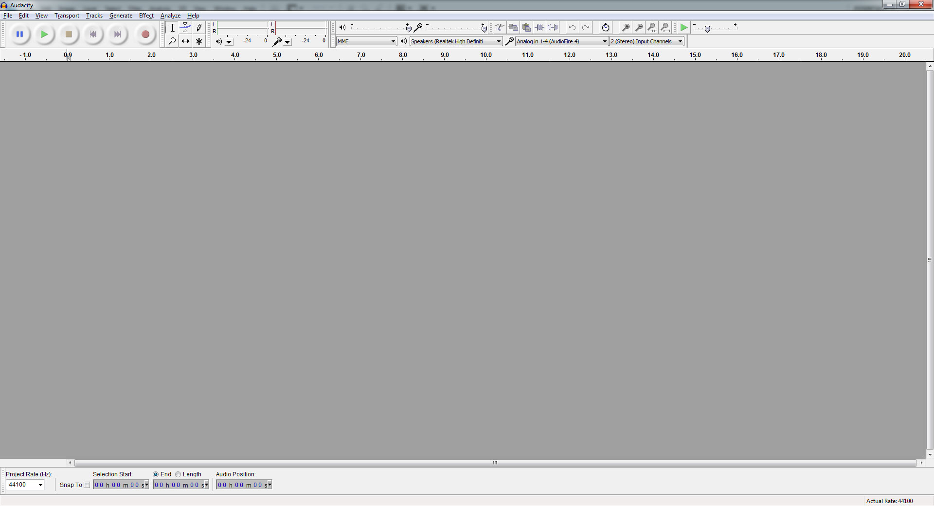This screenshot has width=934, height=506.
Task: Click the Sync-Lock Tracks clock icon
Action: pyautogui.click(x=606, y=28)
